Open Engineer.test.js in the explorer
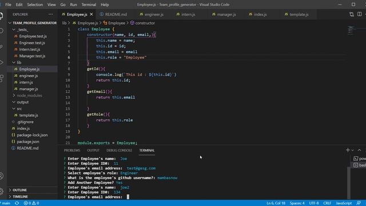The height and width of the screenshot is (206, 366). pyautogui.click(x=32, y=43)
